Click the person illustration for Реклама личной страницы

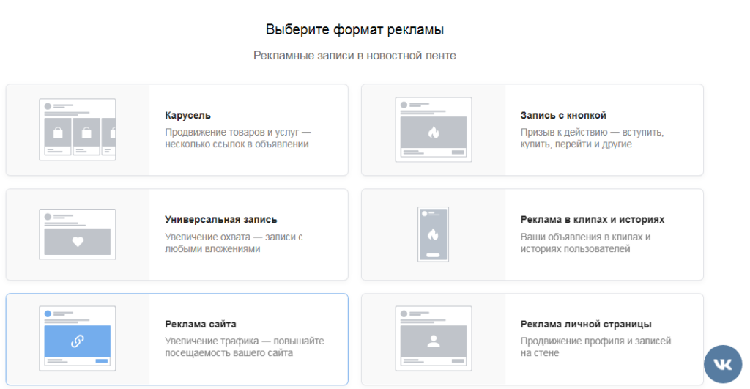tap(434, 338)
